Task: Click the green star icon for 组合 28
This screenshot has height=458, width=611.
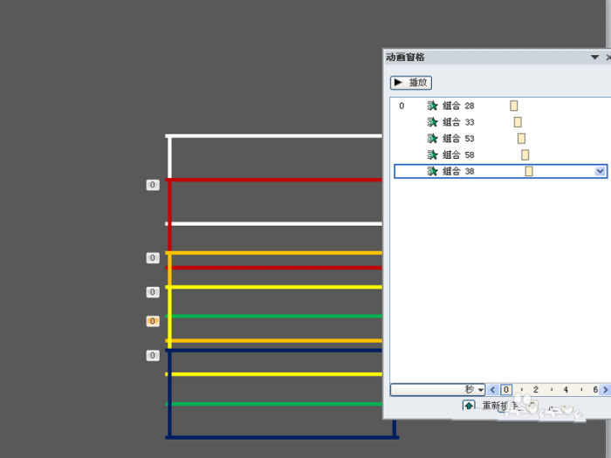Action: click(432, 106)
